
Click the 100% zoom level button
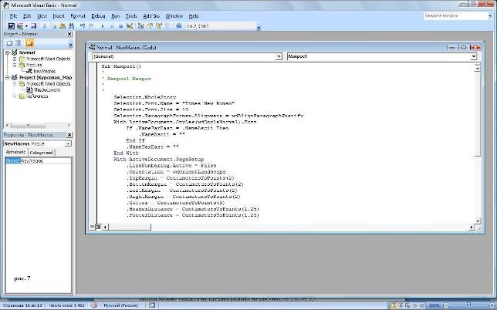434,305
